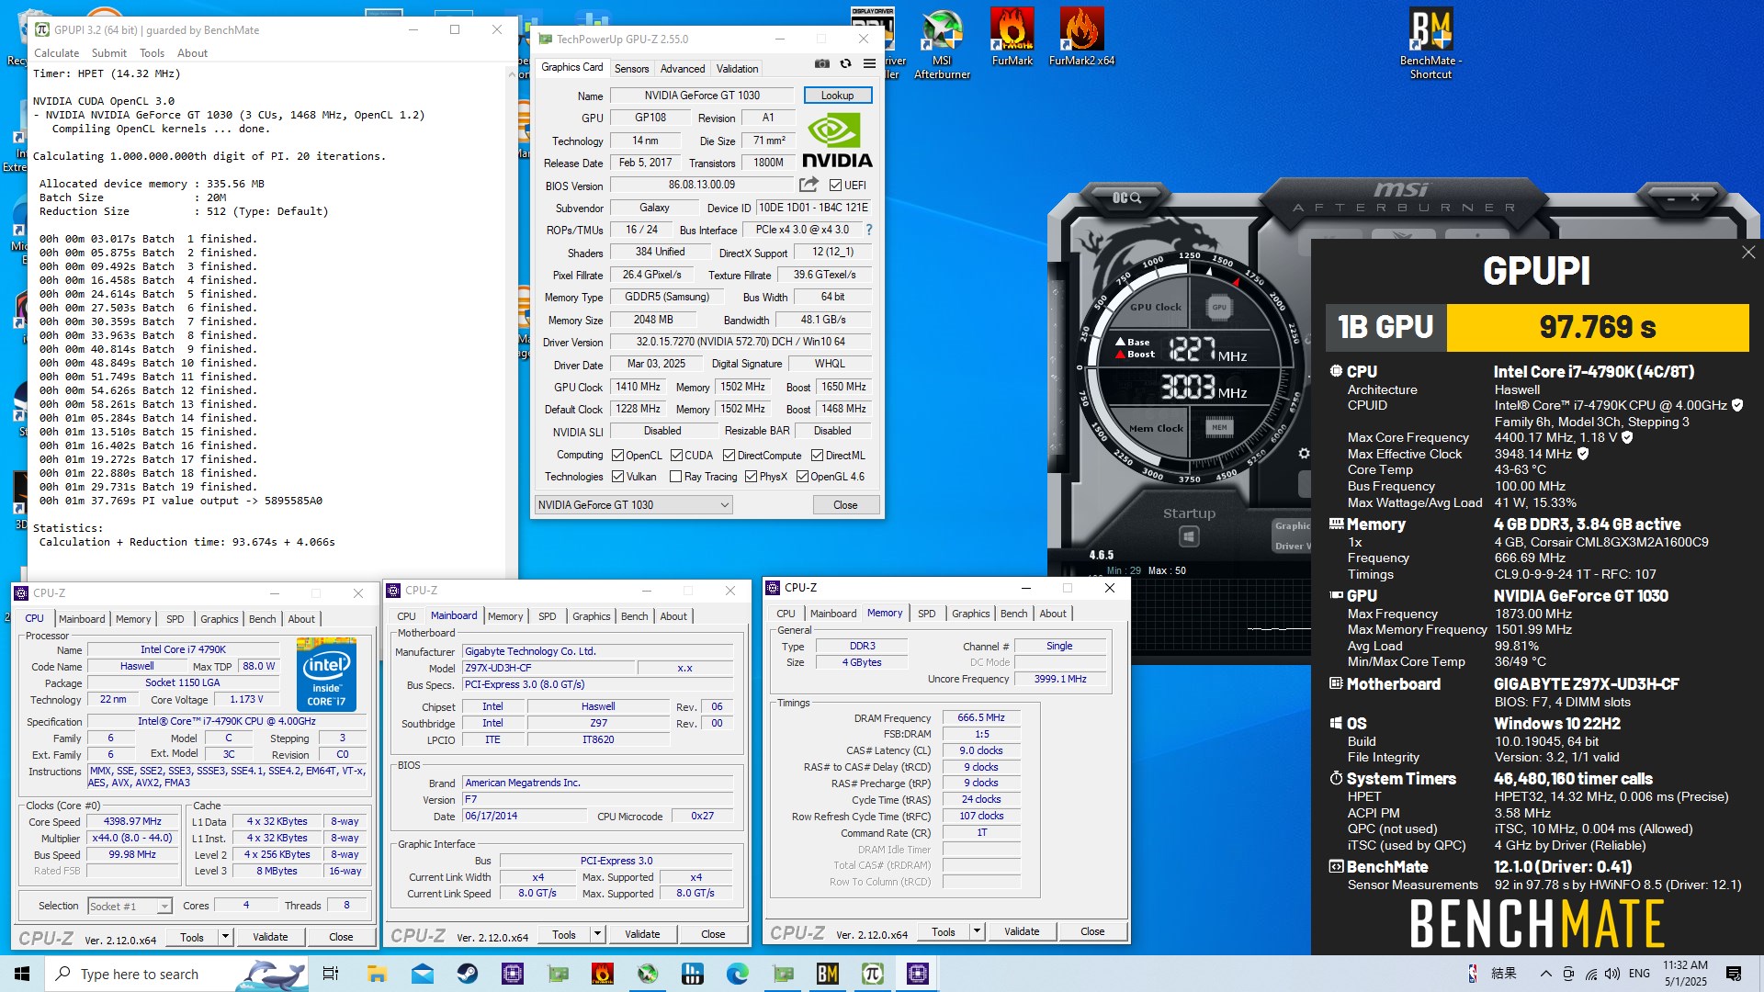Open the FurMark desktop shortcut
1764x992 pixels.
(x=1012, y=37)
